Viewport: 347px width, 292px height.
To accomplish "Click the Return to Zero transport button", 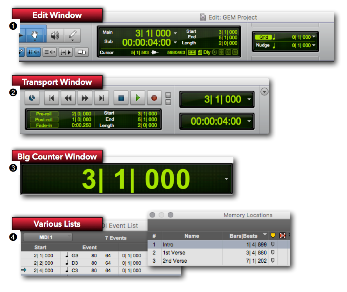I will pyautogui.click(x=52, y=98).
